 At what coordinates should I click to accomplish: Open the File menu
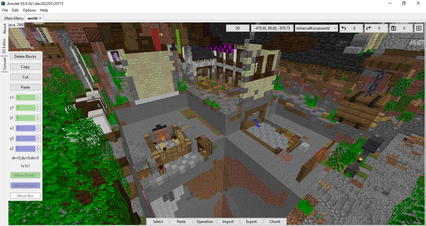pos(5,10)
